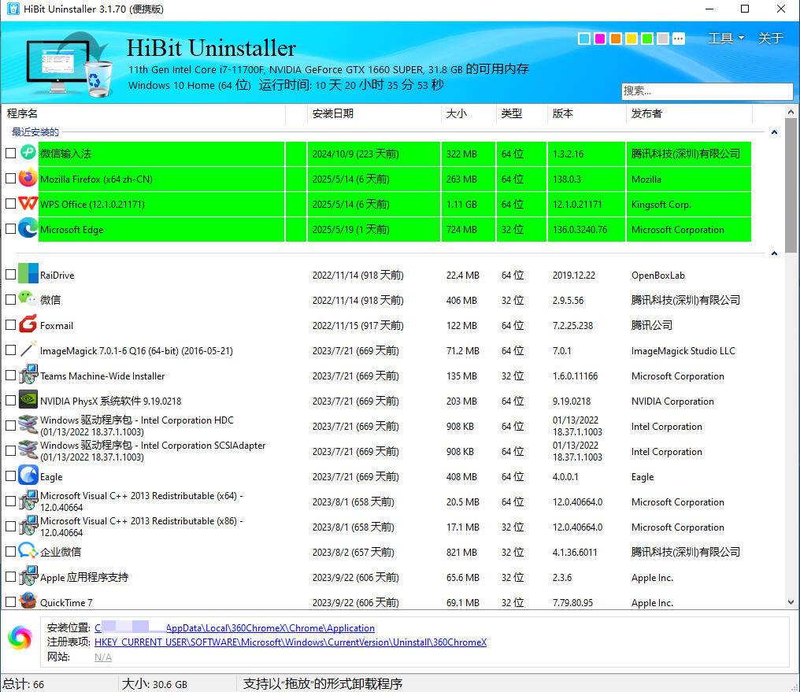Tick the checkbox for ImageMagick 7.0.1-6
Viewport: 800px width, 692px height.
click(x=10, y=350)
